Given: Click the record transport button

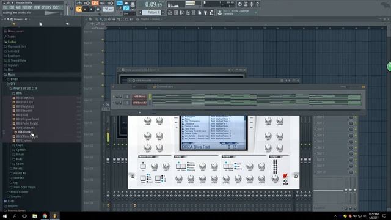Looking at the screenshot, I should 98,9.
